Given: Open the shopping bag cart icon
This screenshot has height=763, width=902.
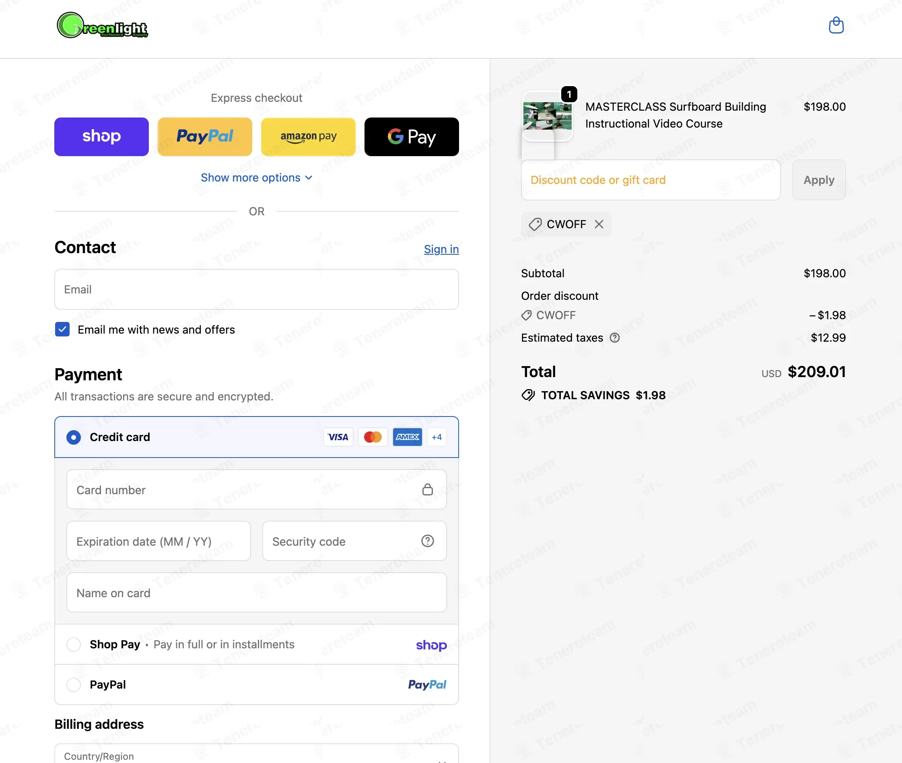Looking at the screenshot, I should [x=836, y=25].
